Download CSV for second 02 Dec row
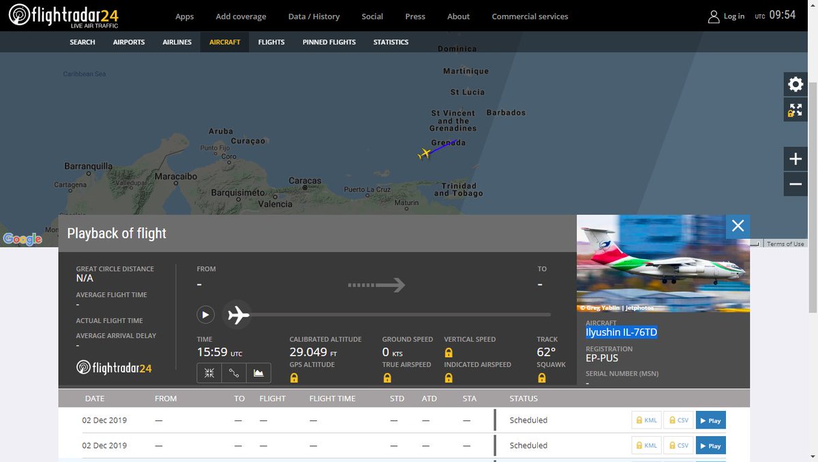The image size is (818, 462). [678, 446]
